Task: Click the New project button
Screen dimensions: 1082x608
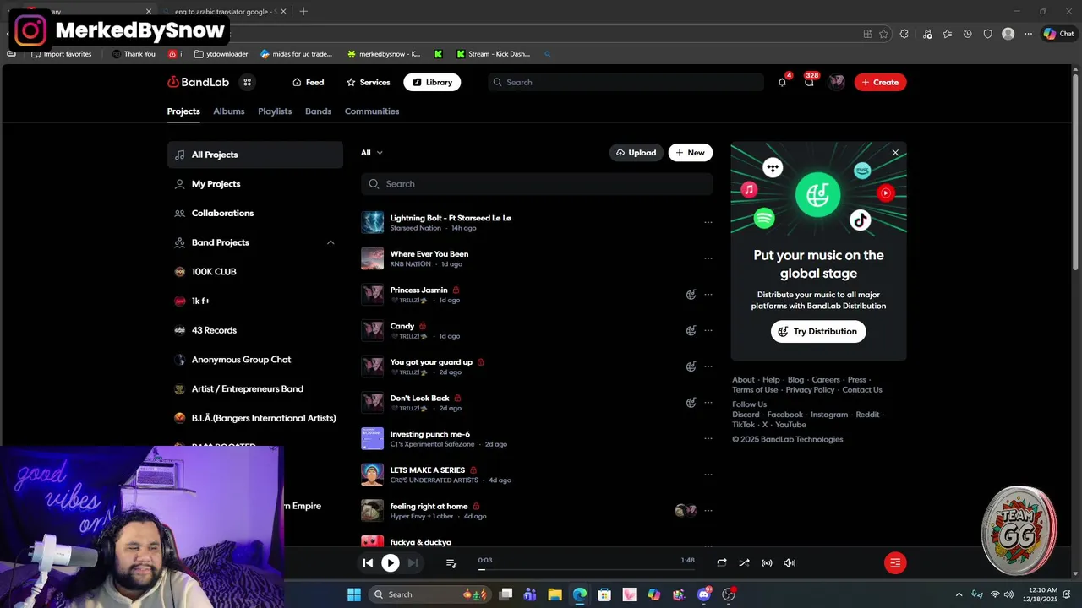Action: [x=691, y=153]
